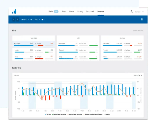Click the blue app logo icon
154x120 pixels.
[14, 12]
